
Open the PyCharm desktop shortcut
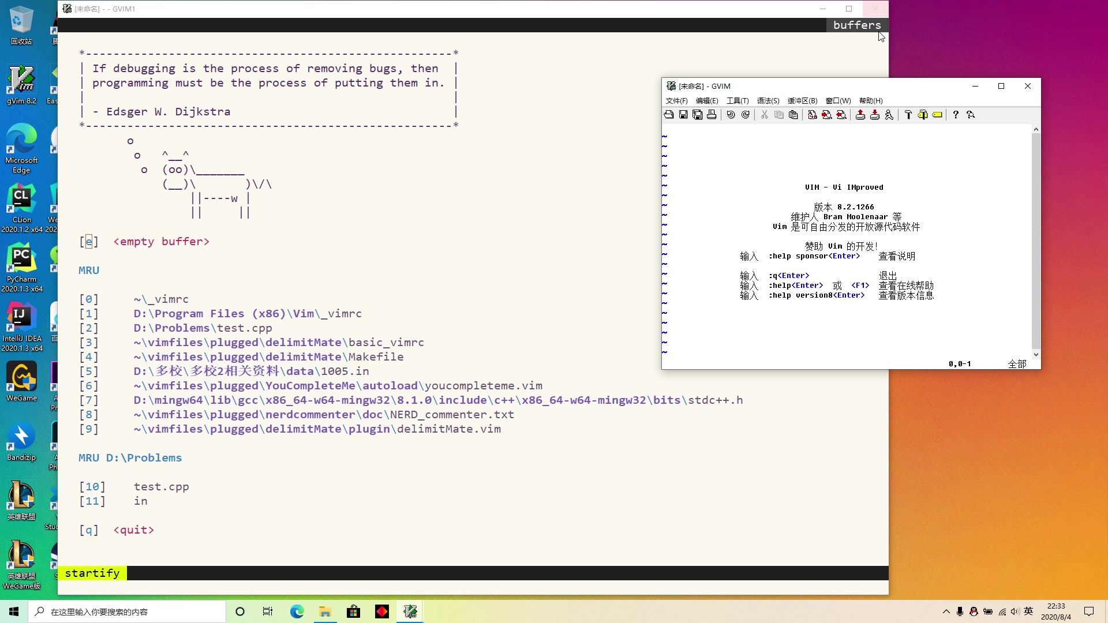[21, 268]
